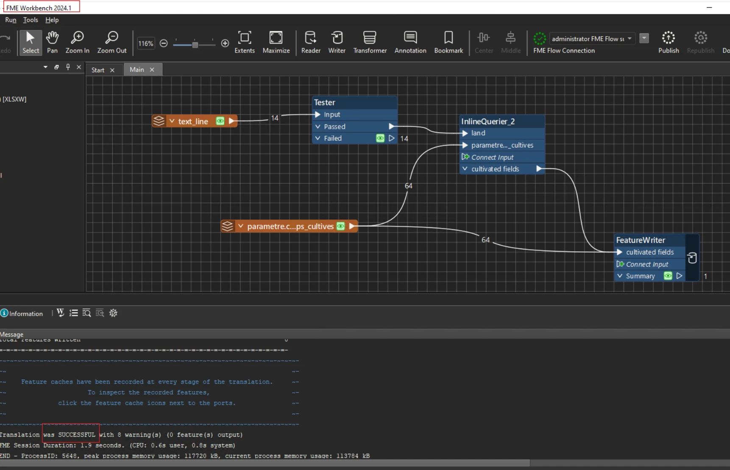Decrease zoom with minus button

tap(164, 43)
